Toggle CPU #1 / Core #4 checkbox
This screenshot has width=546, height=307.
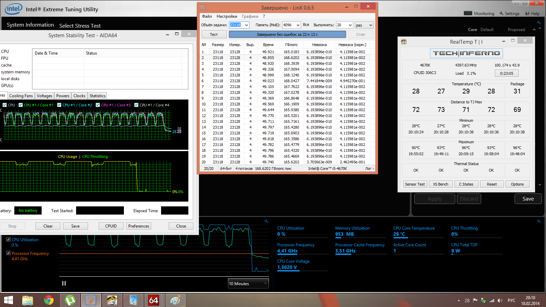click(136, 105)
